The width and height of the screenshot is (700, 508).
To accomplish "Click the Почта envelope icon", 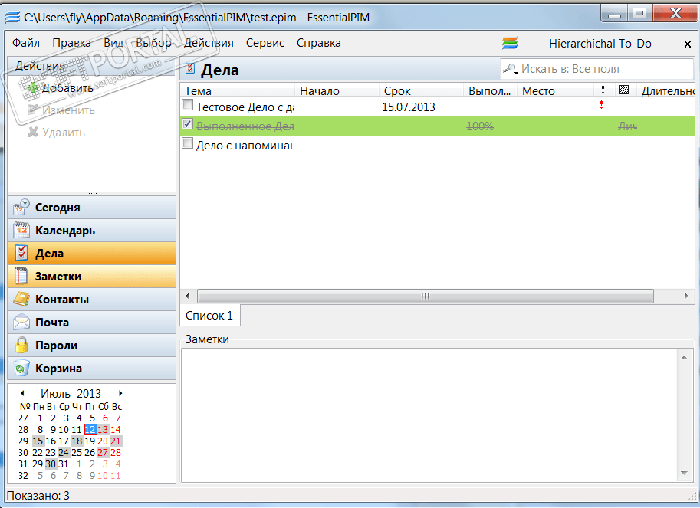I will click(x=21, y=322).
